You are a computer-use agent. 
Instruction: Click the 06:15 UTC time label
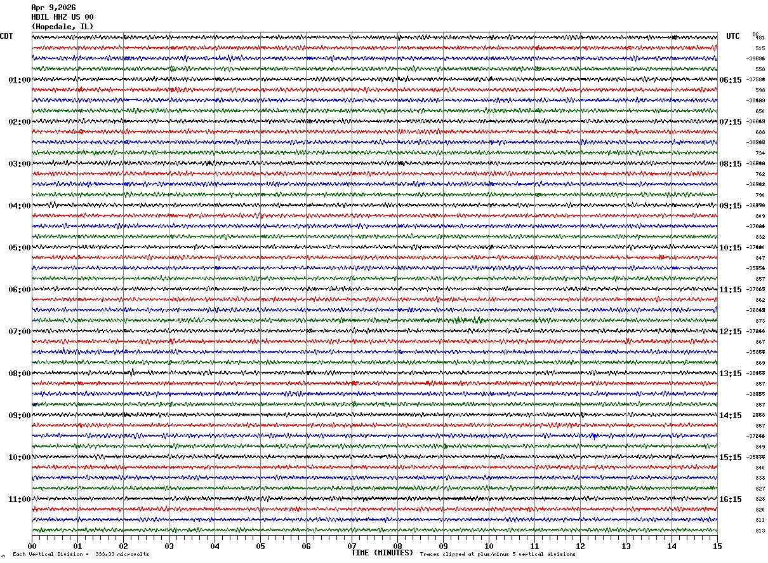coord(731,80)
